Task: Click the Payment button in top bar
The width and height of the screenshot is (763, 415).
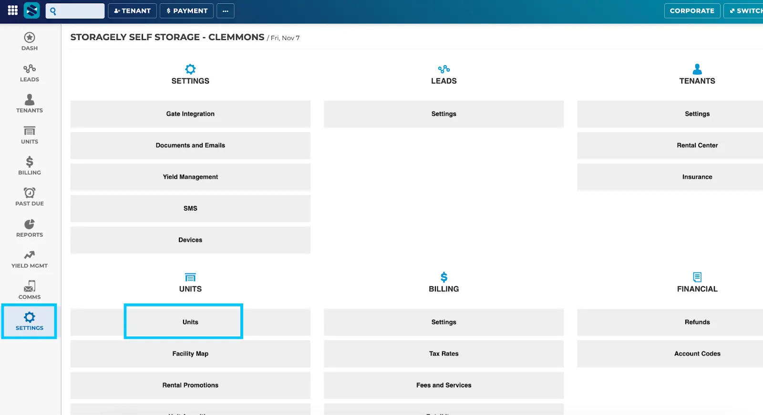Action: tap(187, 11)
